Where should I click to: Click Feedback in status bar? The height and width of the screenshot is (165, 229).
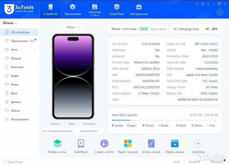194,162
